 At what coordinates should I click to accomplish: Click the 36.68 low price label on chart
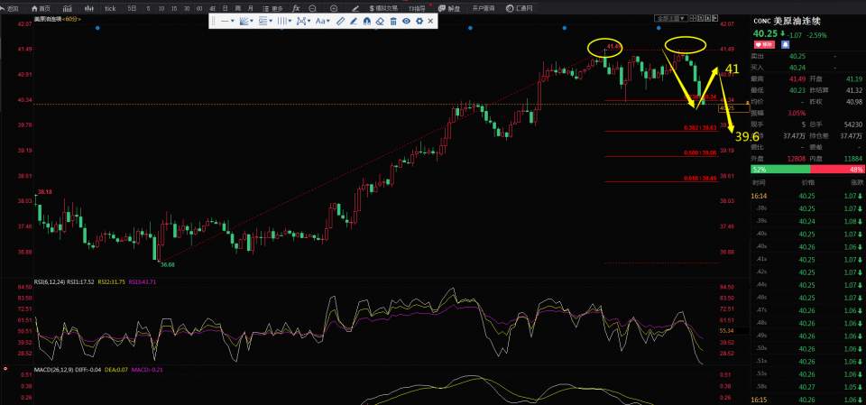(x=168, y=264)
